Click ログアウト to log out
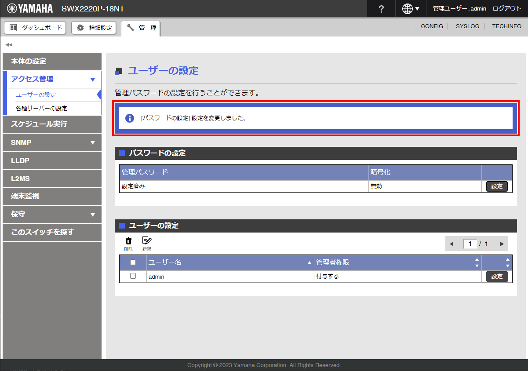 click(x=507, y=9)
